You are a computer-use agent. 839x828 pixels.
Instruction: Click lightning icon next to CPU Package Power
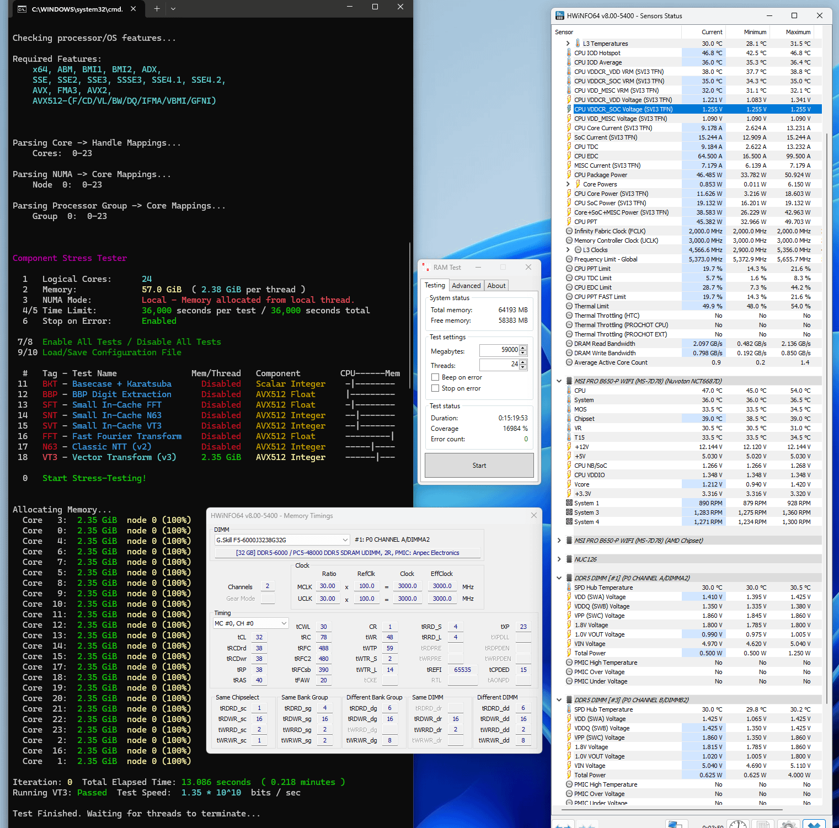click(569, 175)
